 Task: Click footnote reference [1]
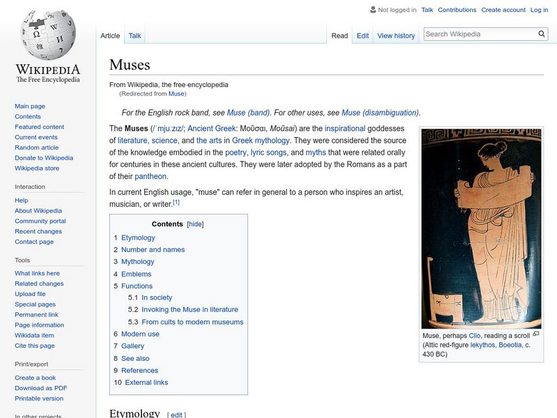coord(176,202)
